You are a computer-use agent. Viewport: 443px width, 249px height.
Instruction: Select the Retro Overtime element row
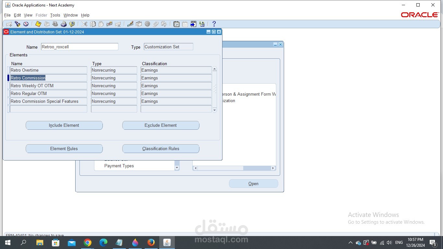[49, 70]
